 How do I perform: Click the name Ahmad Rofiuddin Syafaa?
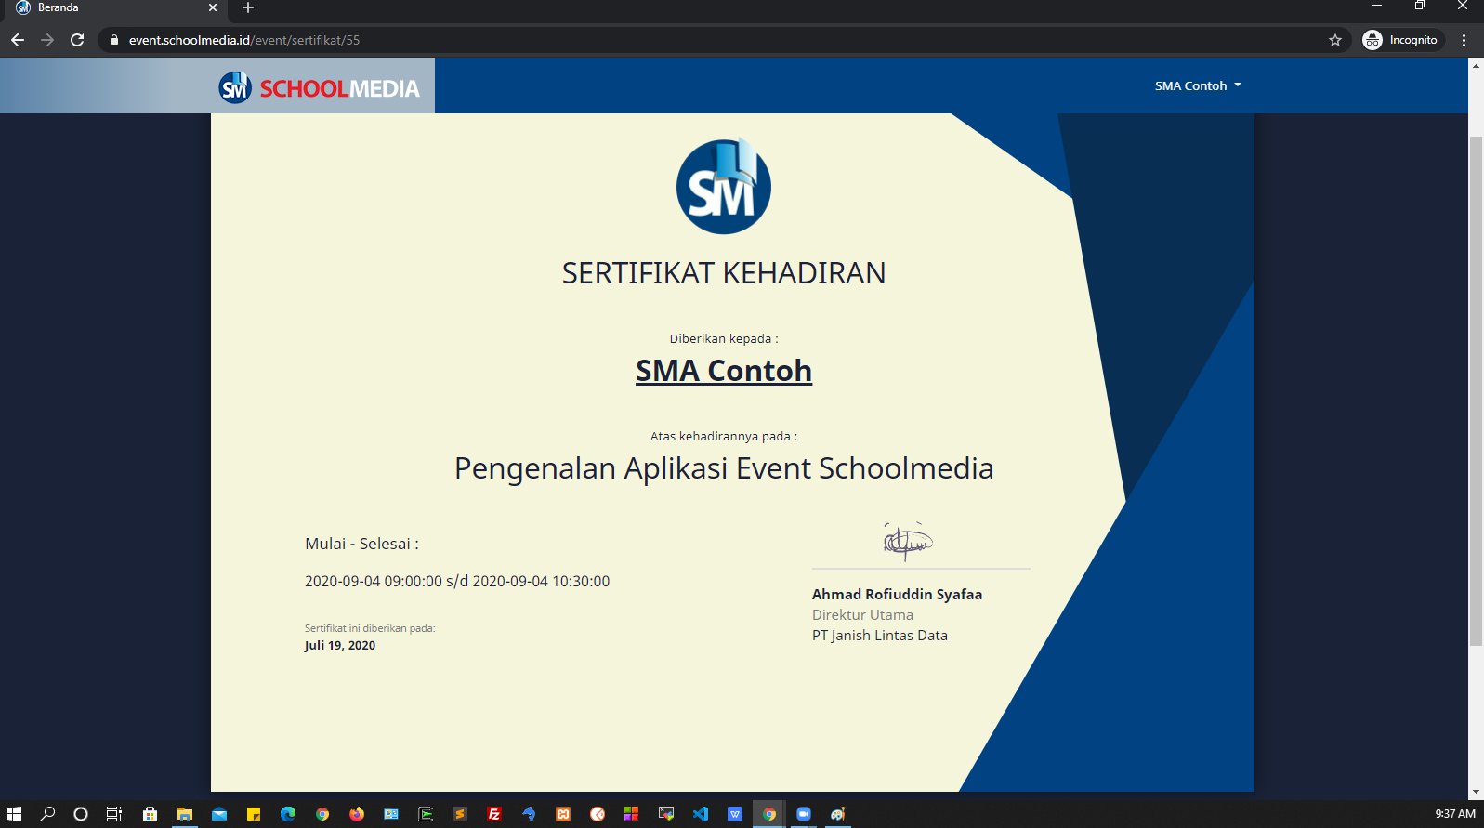tap(897, 594)
